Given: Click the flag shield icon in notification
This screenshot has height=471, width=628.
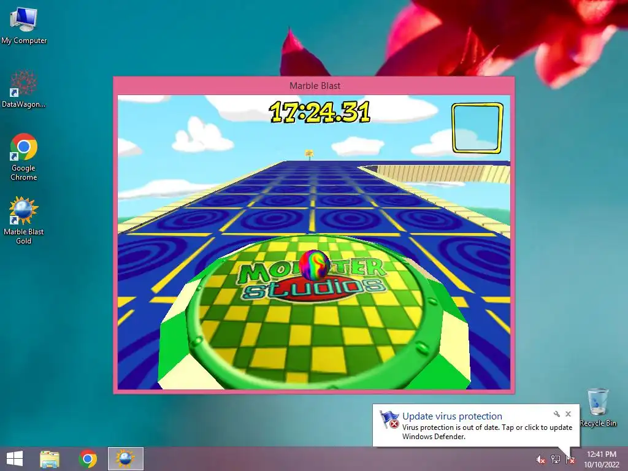Looking at the screenshot, I should tap(389, 419).
